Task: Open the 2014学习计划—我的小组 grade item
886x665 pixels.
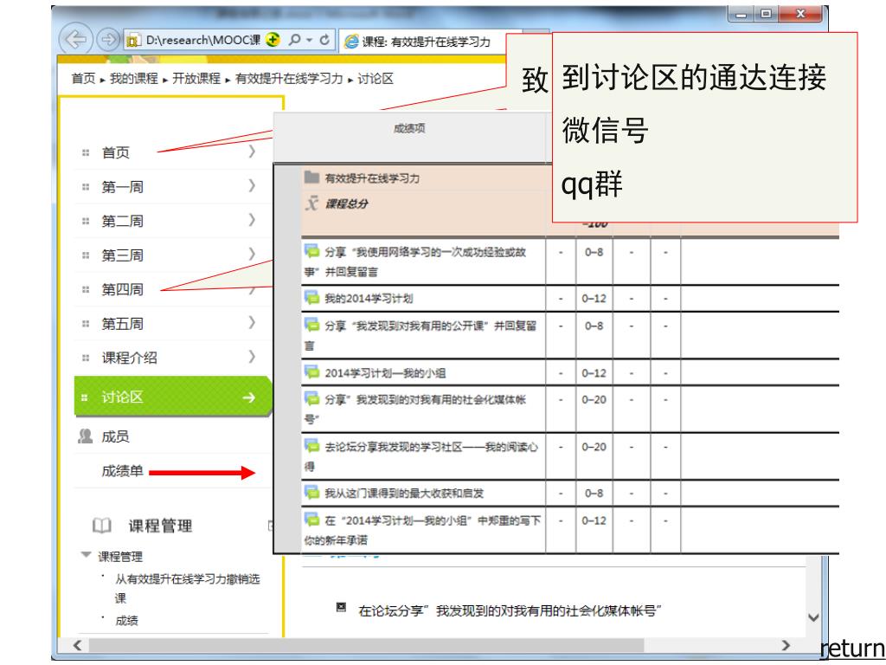Action: [385, 373]
